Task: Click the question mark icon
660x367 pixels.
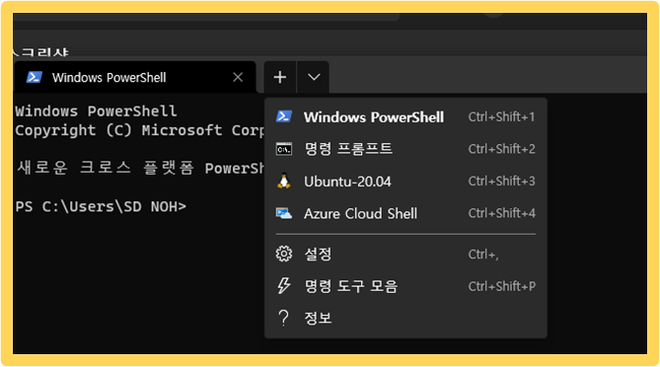Action: pyautogui.click(x=284, y=319)
